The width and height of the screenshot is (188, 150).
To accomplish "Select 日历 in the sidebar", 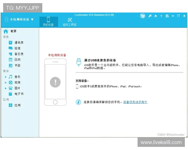I will click(x=17, y=60).
